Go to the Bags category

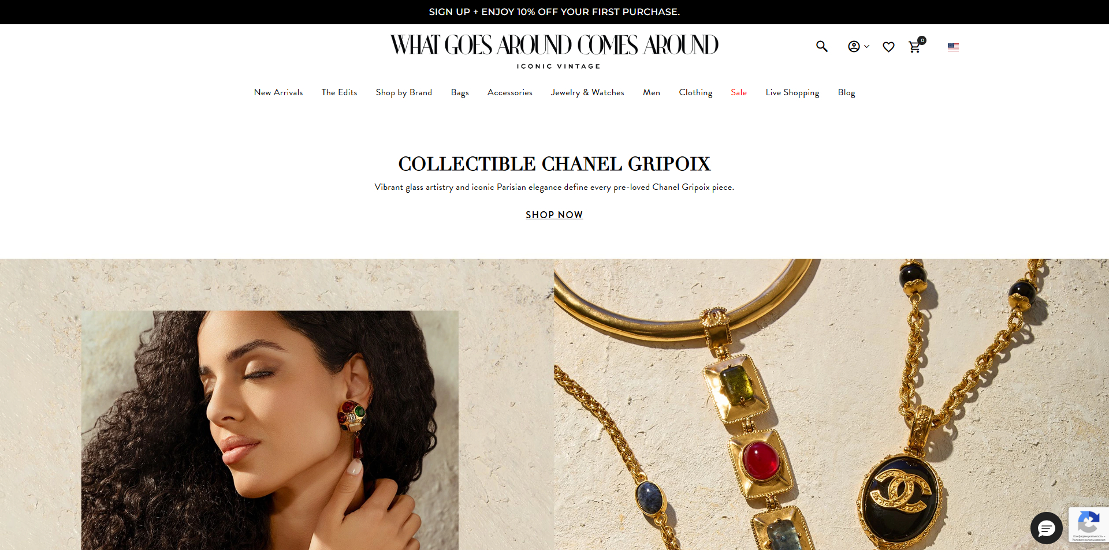[460, 92]
